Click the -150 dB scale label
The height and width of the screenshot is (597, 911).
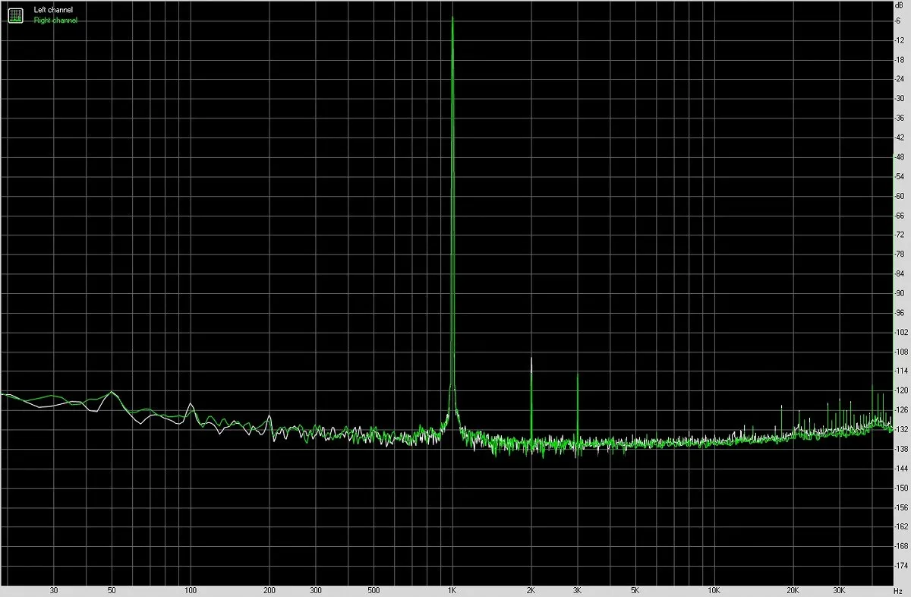pos(902,488)
